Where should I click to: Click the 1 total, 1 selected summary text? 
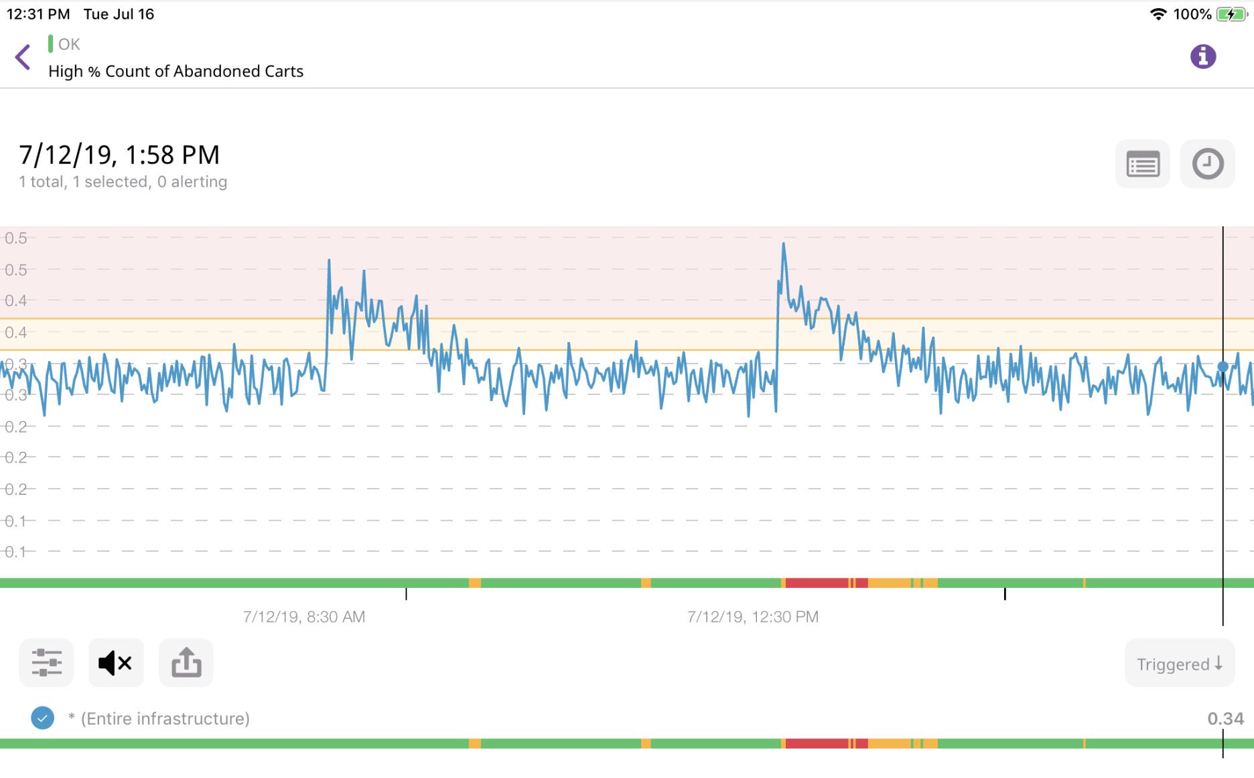coord(123,181)
